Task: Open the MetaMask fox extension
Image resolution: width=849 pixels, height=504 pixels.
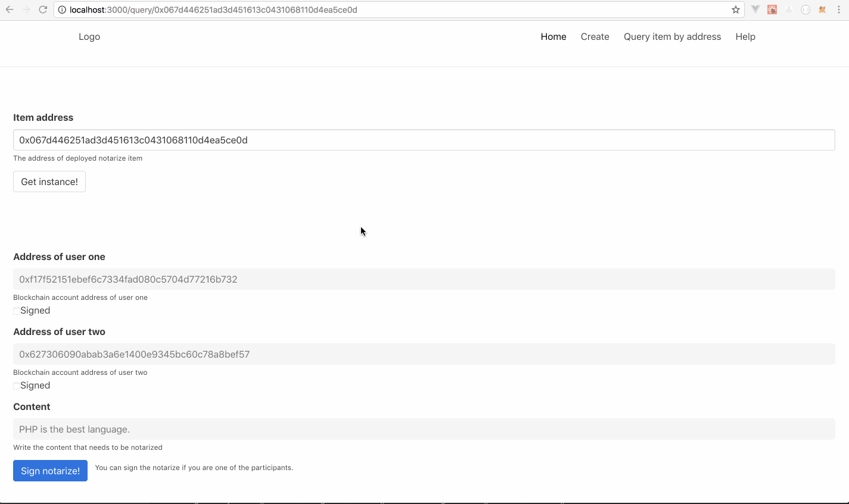Action: pyautogui.click(x=822, y=10)
